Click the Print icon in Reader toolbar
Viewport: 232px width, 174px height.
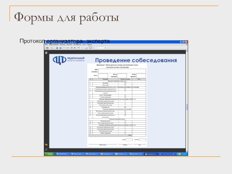tap(47, 48)
